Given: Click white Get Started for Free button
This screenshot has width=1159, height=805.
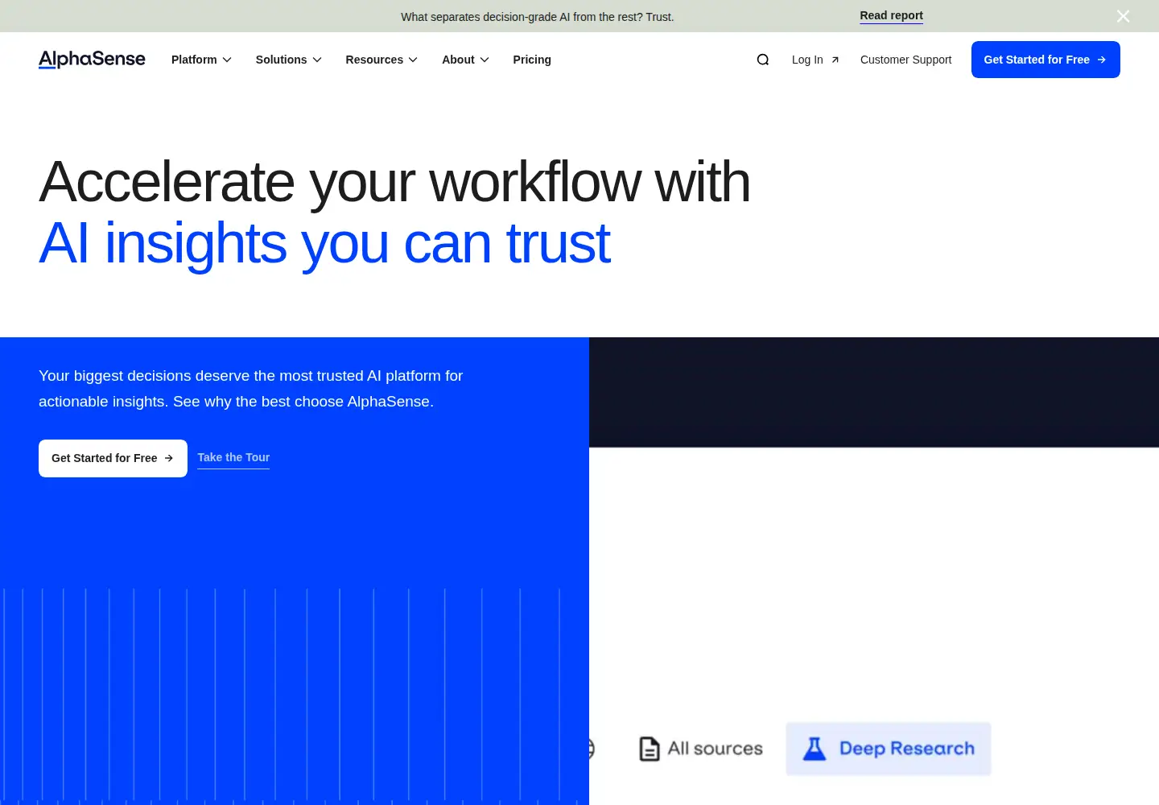Looking at the screenshot, I should pos(113,458).
